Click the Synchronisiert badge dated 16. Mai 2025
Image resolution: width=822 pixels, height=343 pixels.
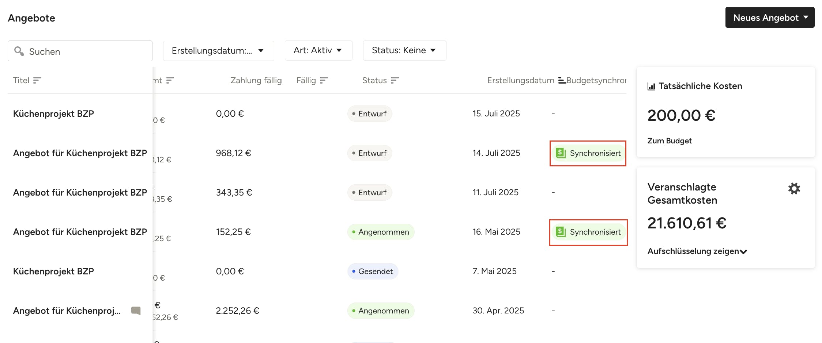(x=588, y=232)
